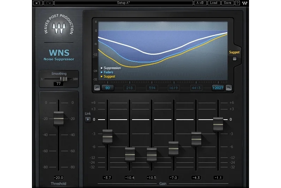
Task: Select the 1619 Hz frequency field
Action: [174, 88]
